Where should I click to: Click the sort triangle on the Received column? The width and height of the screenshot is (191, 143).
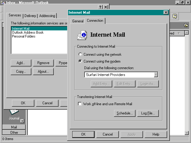click(x=179, y=33)
